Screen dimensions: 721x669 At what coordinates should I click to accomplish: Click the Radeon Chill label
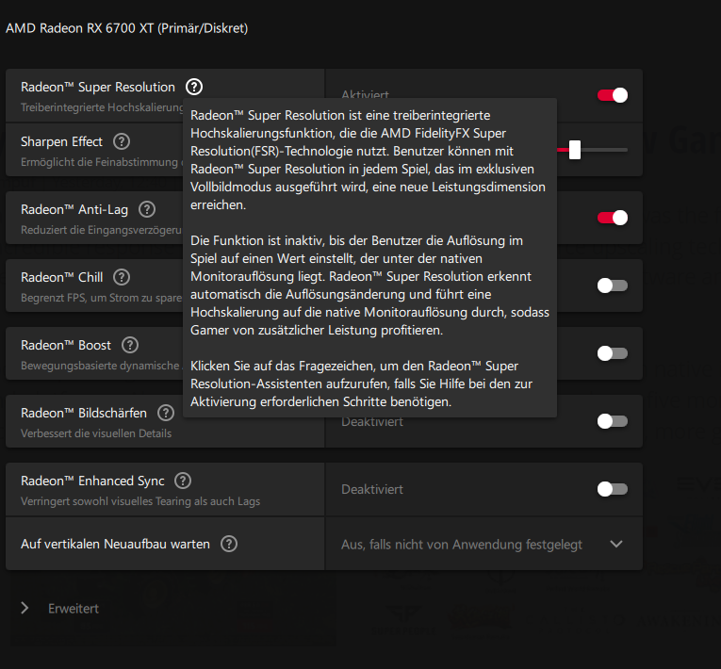[x=61, y=277]
